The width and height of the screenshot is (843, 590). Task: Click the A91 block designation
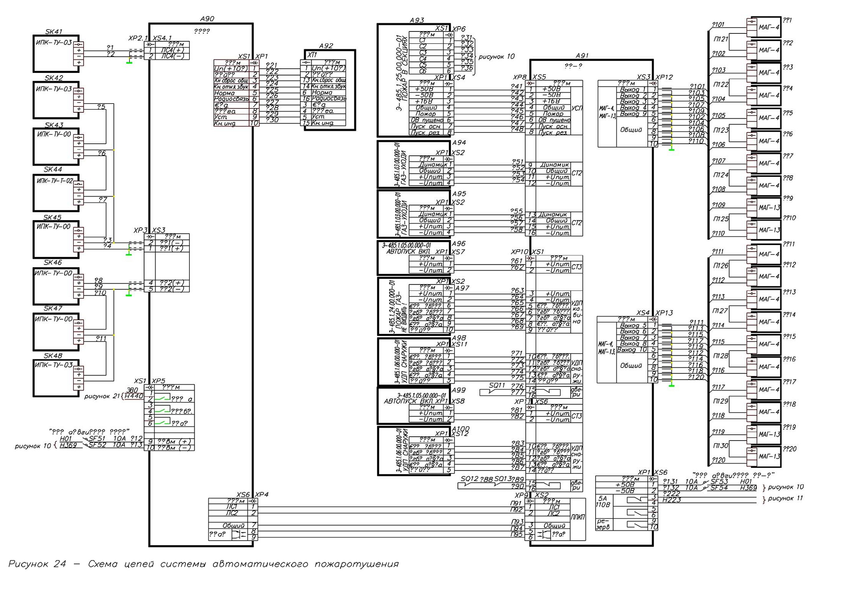(582, 55)
